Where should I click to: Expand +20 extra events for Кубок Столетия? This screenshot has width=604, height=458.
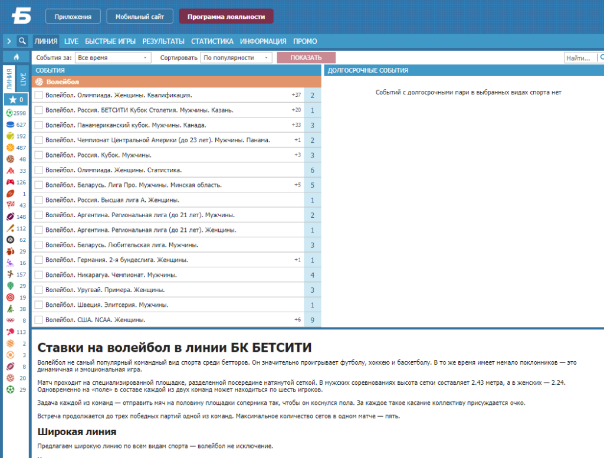point(296,110)
